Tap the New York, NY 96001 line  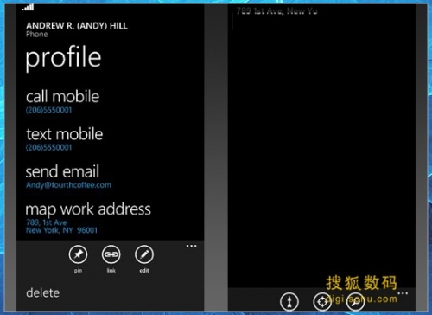tap(61, 230)
